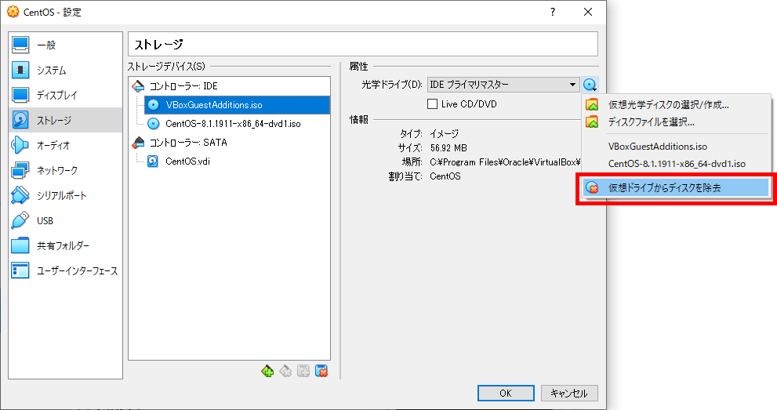Open the オーディオ settings category
777x410 pixels.
tap(65, 146)
